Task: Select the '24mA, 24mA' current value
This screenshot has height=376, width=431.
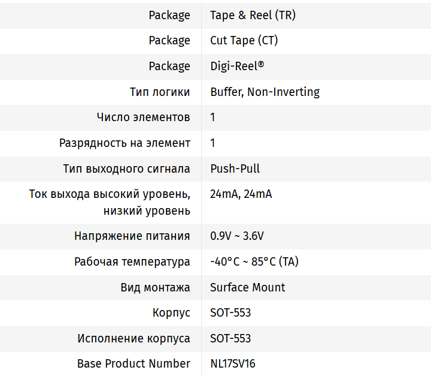Action: pos(241,194)
